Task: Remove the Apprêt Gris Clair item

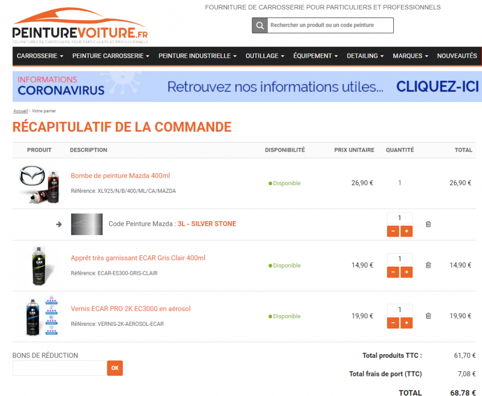Action: pos(428,265)
